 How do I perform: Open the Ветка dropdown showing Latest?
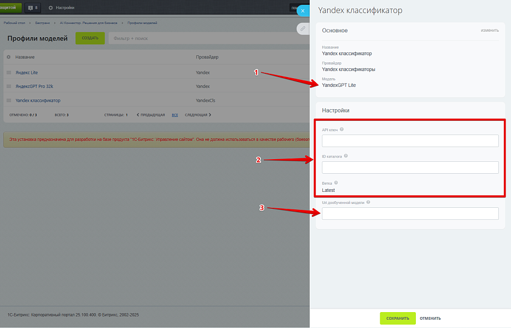click(328, 190)
